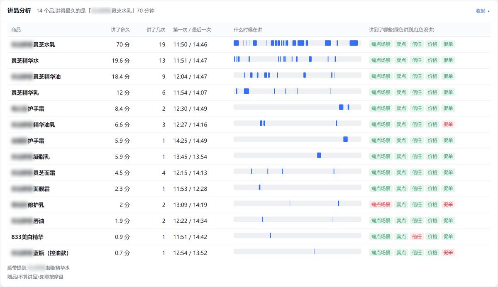This screenshot has height=287, width=498.
Task: Click the 讲了多久 column header
Action: pos(120,30)
